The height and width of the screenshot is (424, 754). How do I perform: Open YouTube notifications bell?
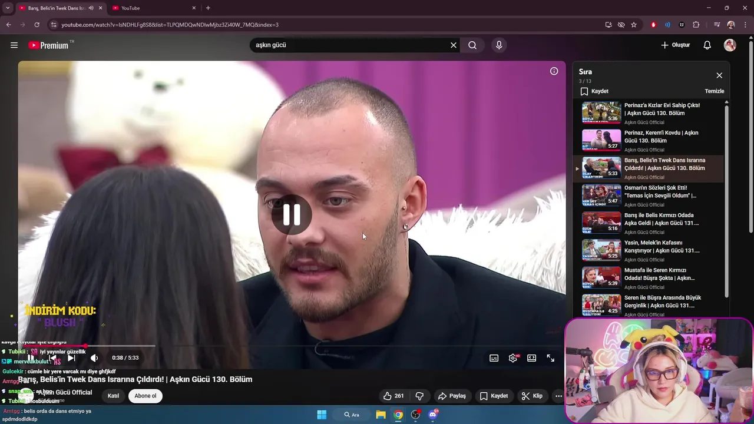click(x=707, y=45)
